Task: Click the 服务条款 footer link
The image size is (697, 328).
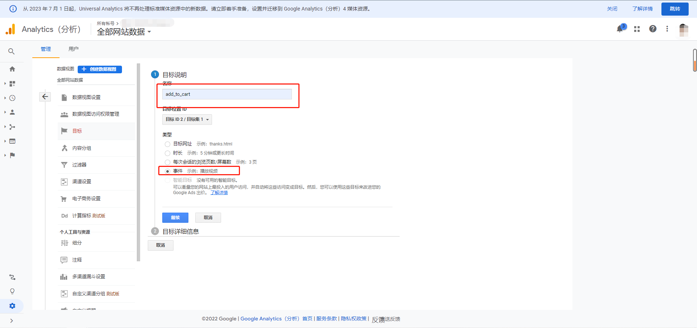Action: [x=326, y=319]
